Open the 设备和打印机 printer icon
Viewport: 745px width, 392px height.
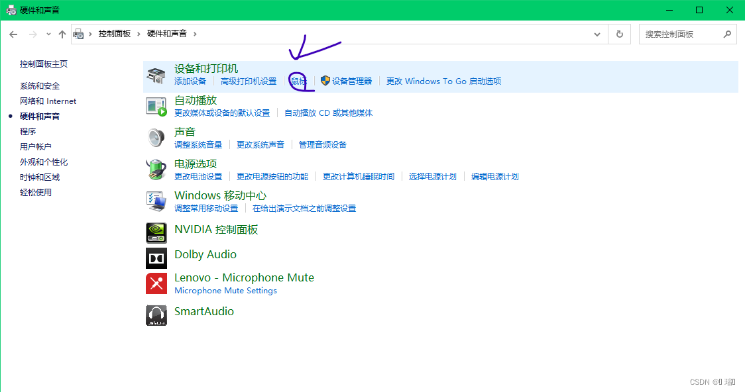156,76
